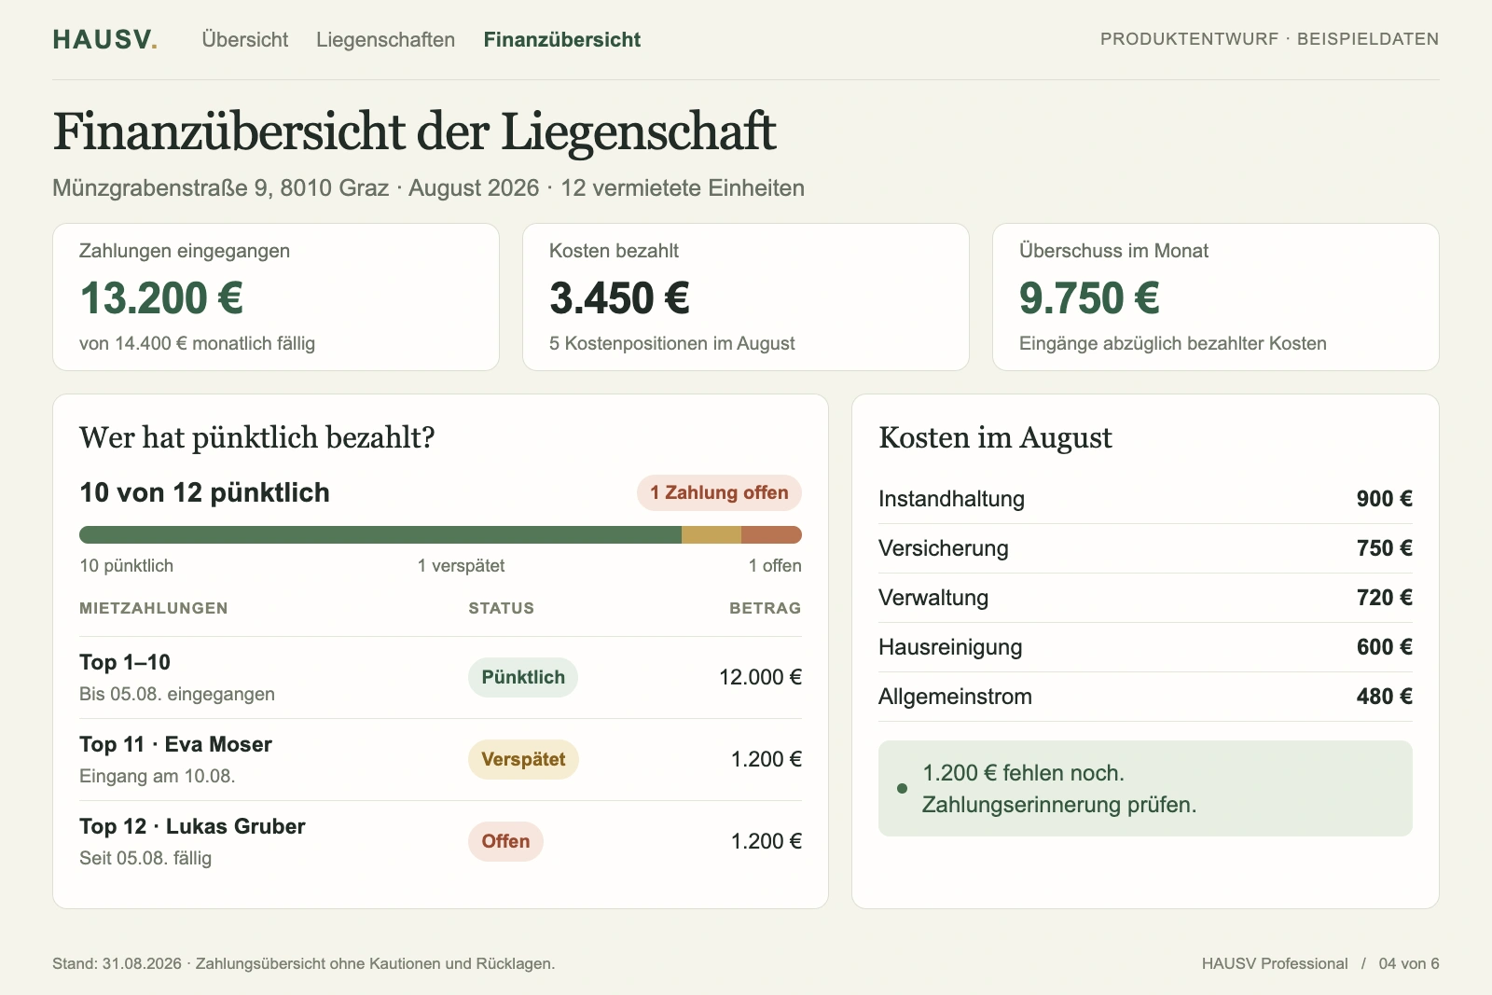Image resolution: width=1492 pixels, height=995 pixels.
Task: Click the '1.200 € fehlen noch' notice
Action: 1145,788
